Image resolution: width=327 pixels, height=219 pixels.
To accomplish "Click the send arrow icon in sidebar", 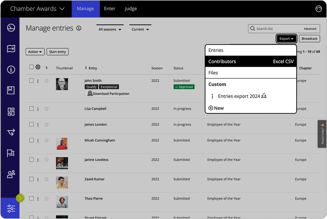I will point(11,132).
